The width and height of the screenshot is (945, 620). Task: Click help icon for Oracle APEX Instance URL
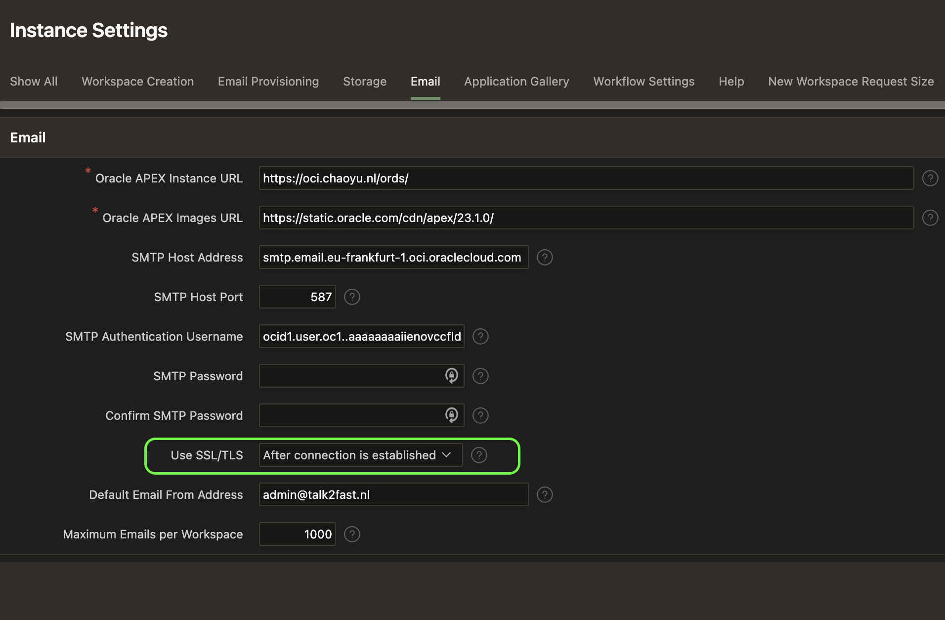pos(930,178)
